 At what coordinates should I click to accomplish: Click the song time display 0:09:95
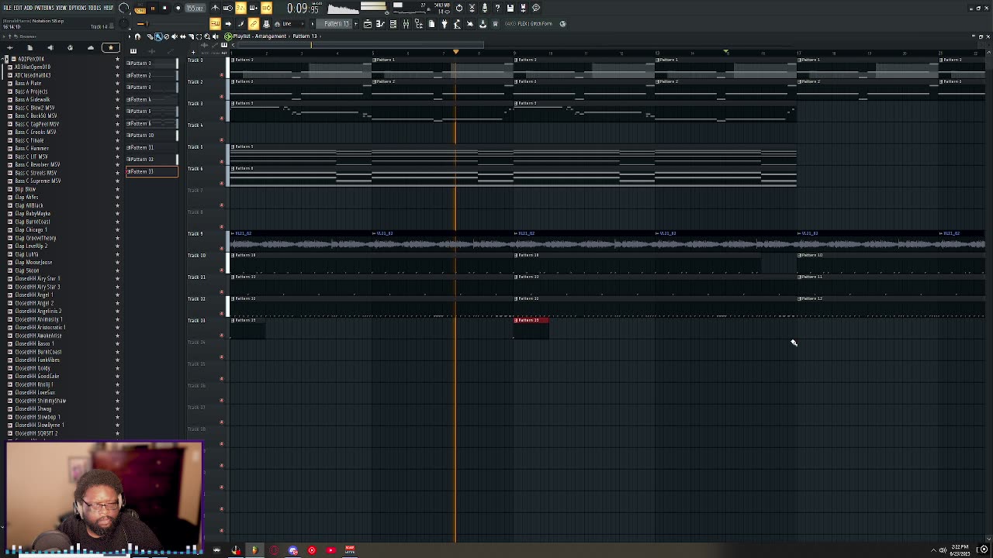pyautogui.click(x=303, y=8)
